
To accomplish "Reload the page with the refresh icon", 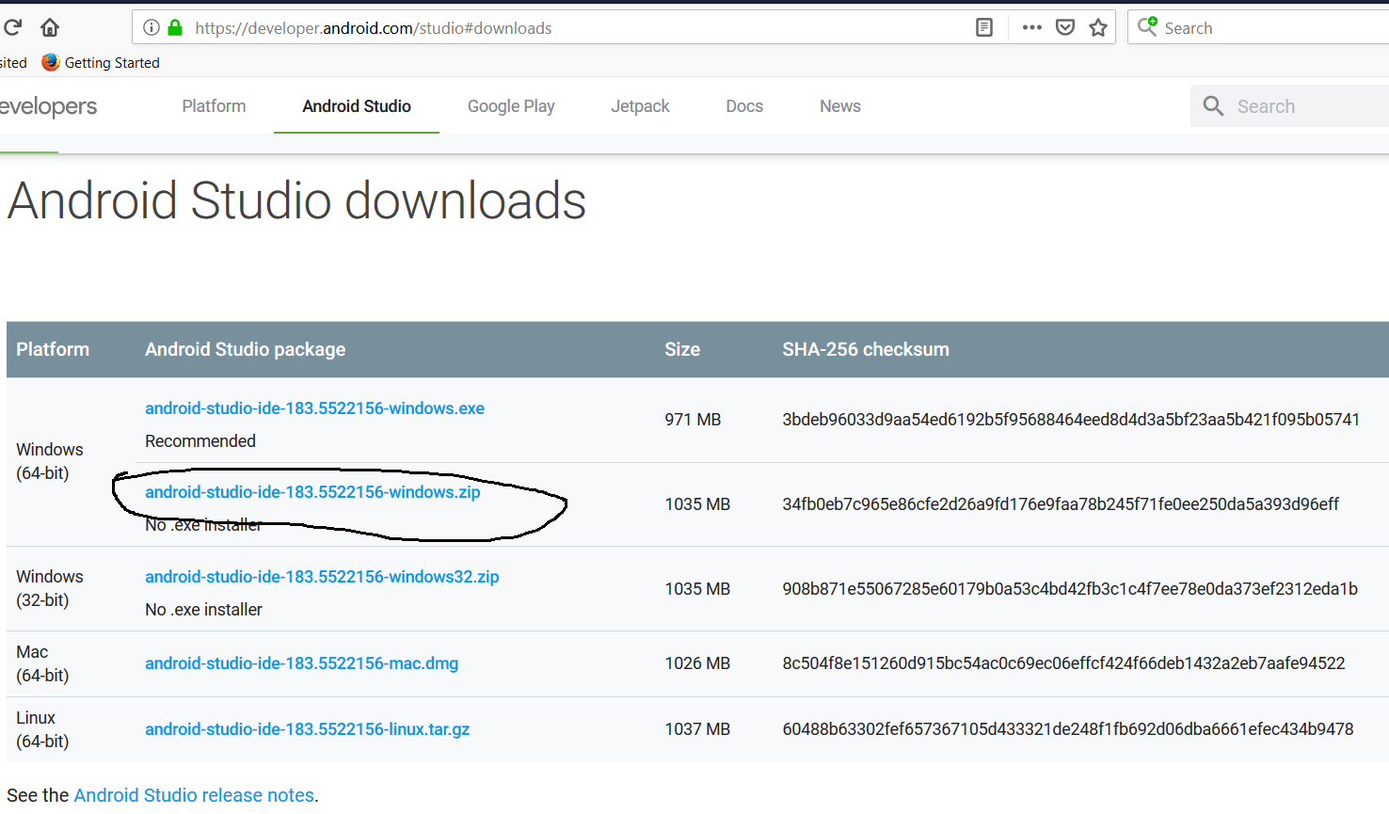I will [x=11, y=27].
